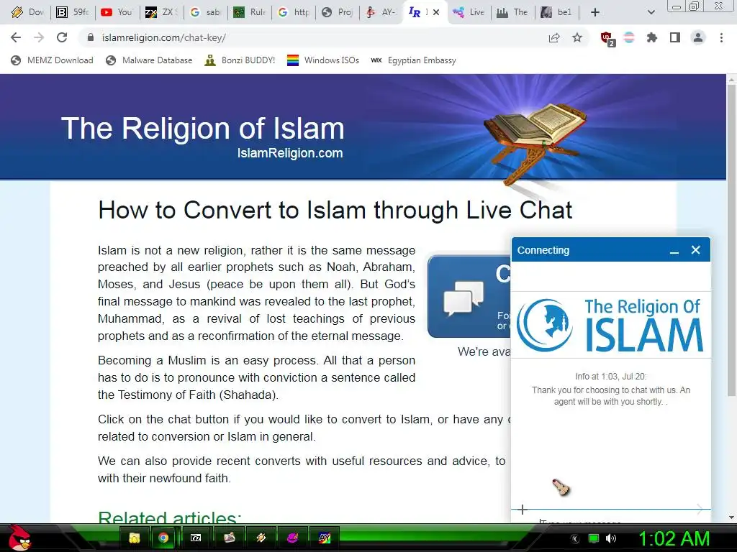This screenshot has width=737, height=552.
Task: Open the Chrome three-dot menu
Action: point(721,37)
